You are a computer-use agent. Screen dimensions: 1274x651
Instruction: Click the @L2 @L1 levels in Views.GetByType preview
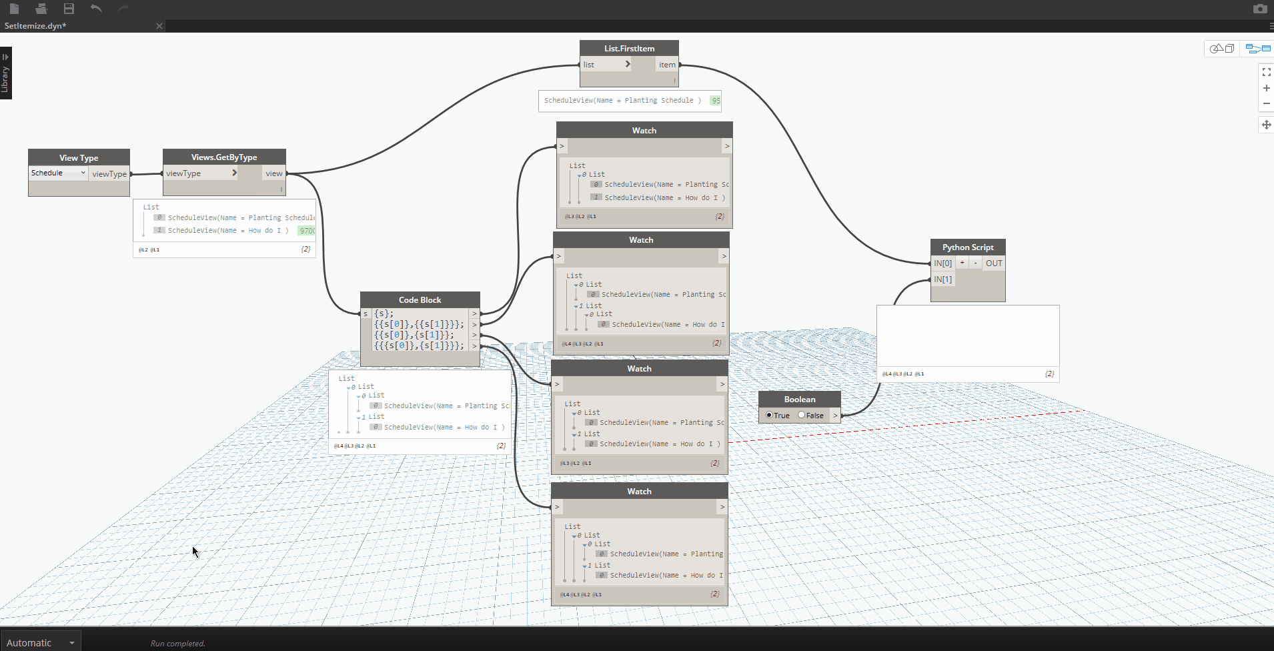[149, 249]
